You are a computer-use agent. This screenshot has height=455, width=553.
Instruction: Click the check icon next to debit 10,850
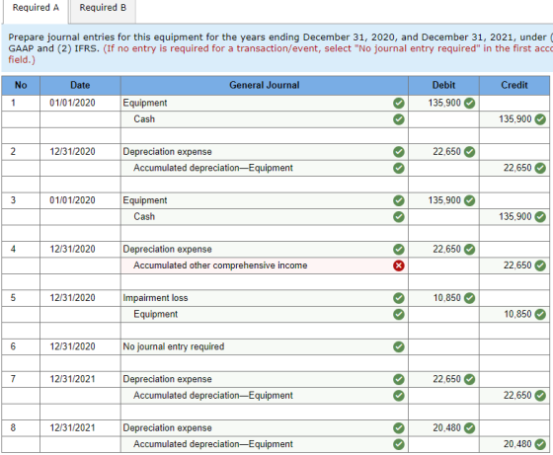click(x=469, y=298)
